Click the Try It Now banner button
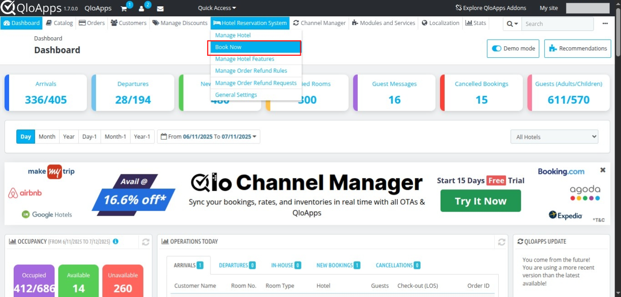 coord(481,201)
